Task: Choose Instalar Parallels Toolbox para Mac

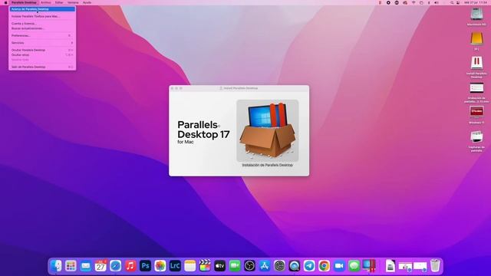Action: (x=42, y=16)
